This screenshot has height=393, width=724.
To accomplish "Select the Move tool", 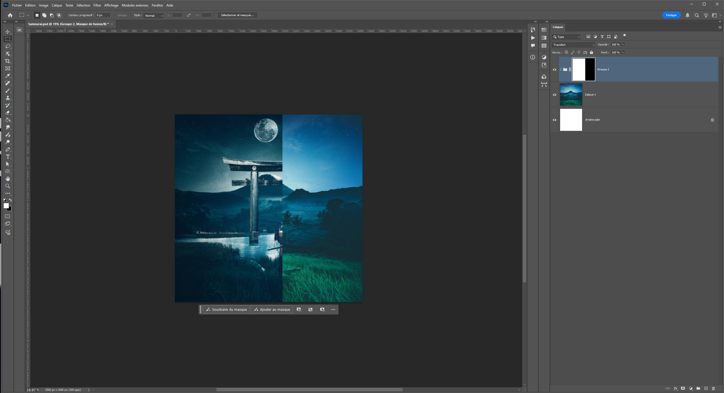I will 8,32.
